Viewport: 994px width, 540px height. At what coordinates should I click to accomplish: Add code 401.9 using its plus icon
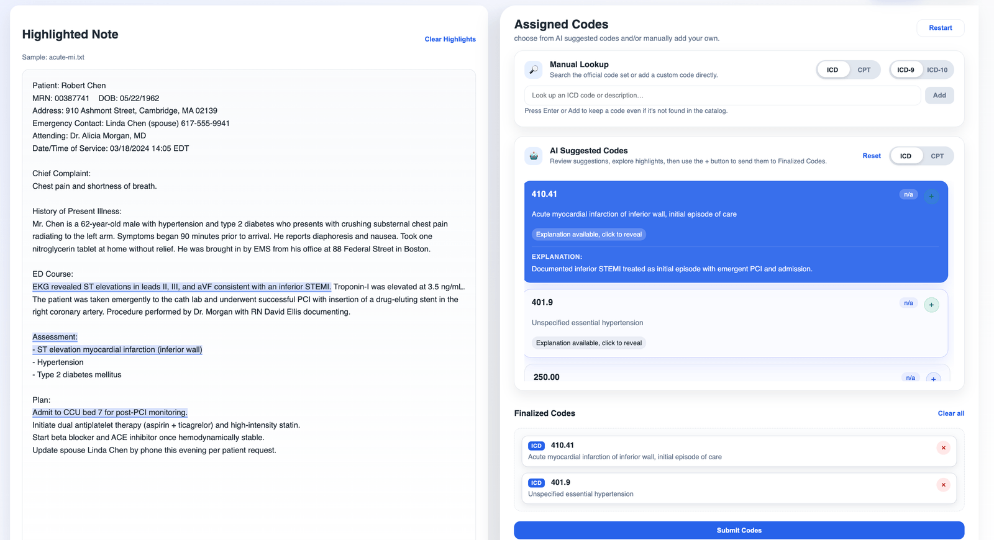tap(931, 305)
